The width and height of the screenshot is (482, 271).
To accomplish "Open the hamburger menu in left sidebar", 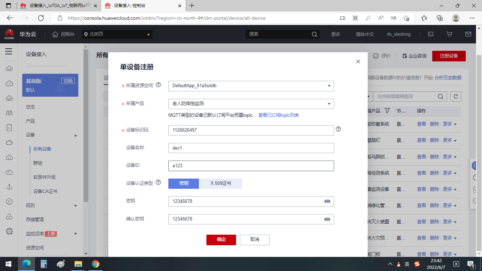I will point(9,52).
